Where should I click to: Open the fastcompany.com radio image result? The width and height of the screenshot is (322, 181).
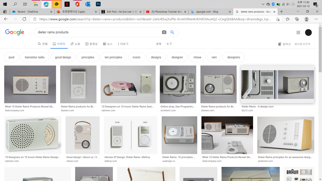(30, 84)
